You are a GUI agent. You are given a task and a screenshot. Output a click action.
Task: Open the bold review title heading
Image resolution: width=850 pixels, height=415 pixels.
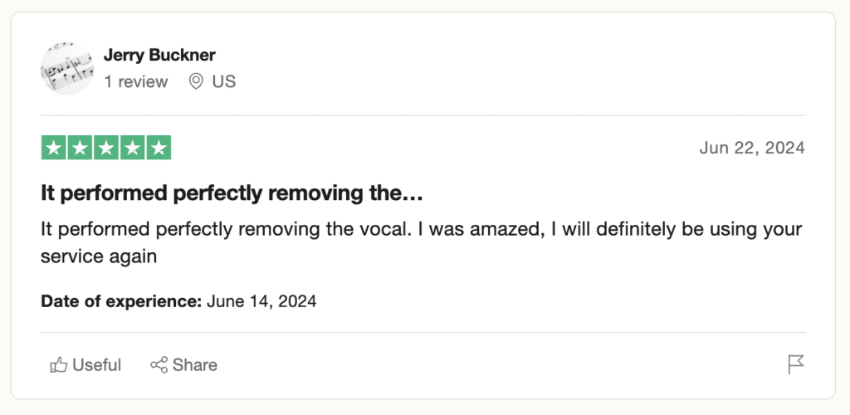coord(232,194)
